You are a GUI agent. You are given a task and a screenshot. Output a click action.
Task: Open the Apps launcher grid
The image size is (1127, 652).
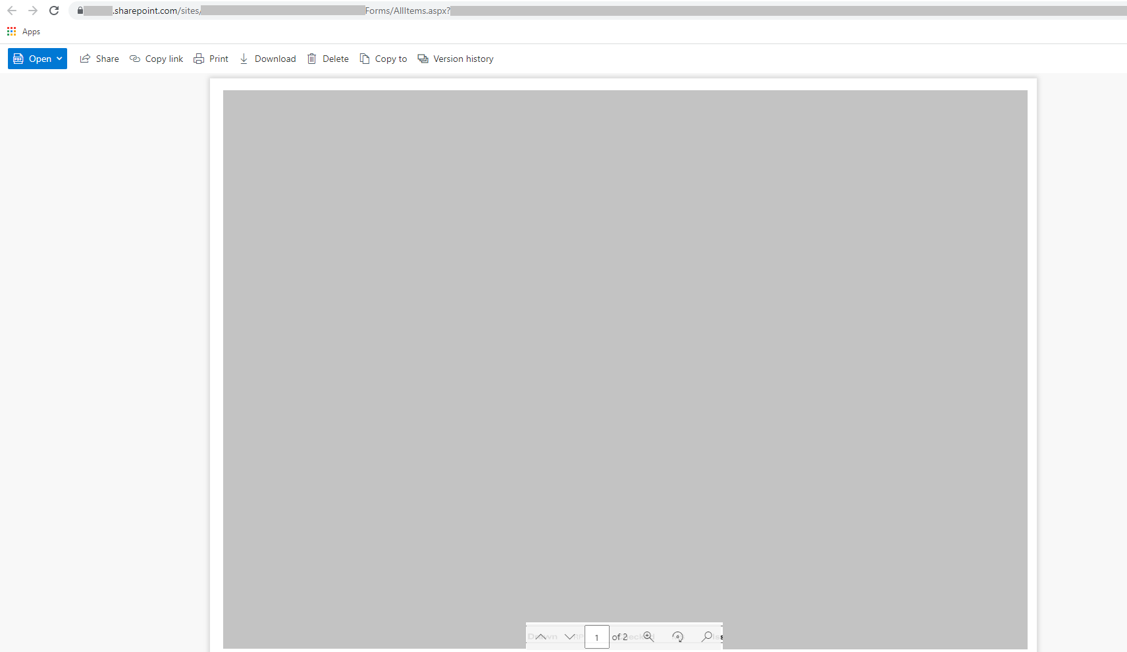point(11,31)
